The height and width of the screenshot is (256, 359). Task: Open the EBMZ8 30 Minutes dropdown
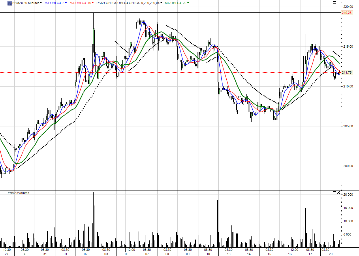(41, 3)
